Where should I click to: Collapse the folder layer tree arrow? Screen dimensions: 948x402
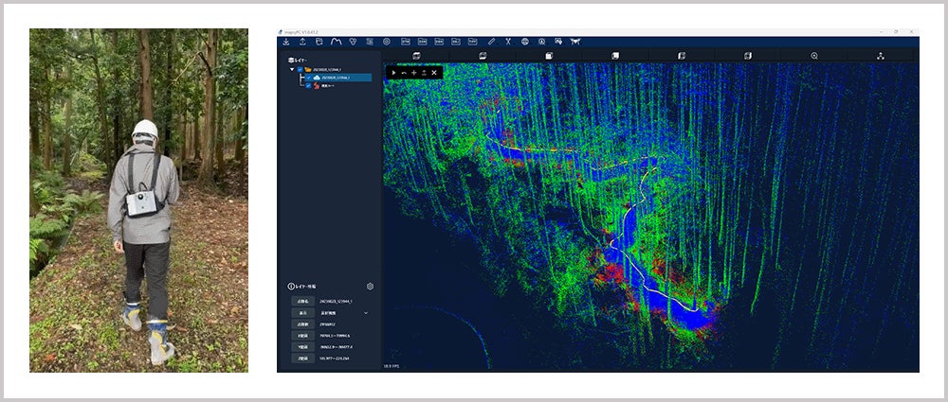[x=292, y=69]
